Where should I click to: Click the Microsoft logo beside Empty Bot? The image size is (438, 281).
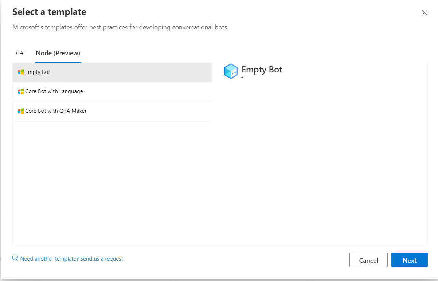pyautogui.click(x=21, y=72)
